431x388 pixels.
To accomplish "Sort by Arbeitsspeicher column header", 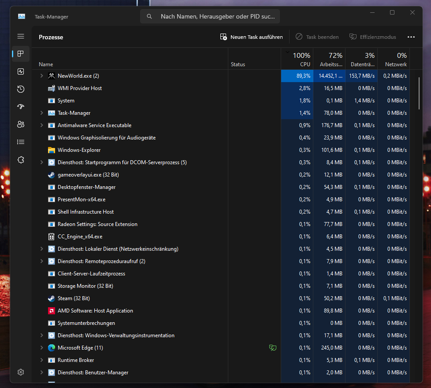I will pyautogui.click(x=329, y=59).
